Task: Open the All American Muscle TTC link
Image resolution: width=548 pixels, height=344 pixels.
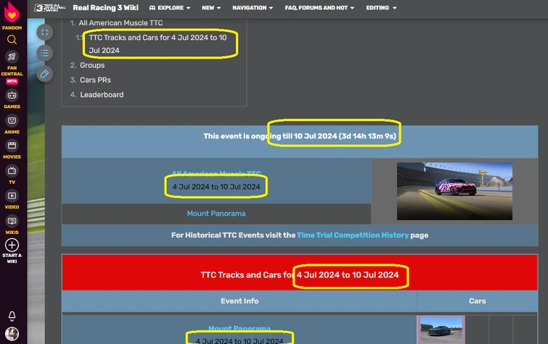Action: tap(216, 173)
